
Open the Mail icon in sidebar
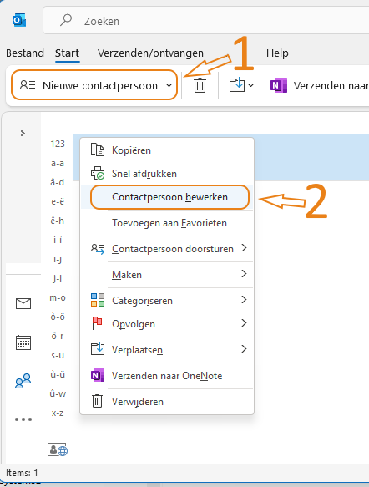23,303
